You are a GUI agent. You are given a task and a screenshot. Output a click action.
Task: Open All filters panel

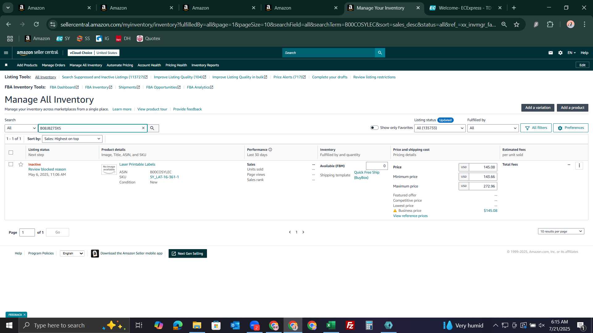pos(536,128)
